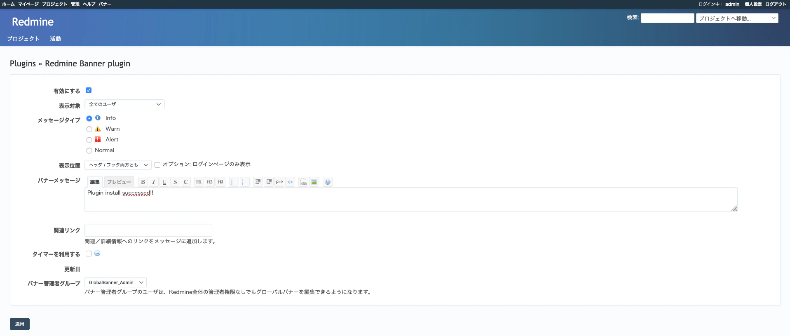This screenshot has height=336, width=790.
Task: Click the Warn label text
Action: [x=113, y=129]
